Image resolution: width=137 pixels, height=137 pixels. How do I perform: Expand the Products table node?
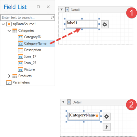9,76
